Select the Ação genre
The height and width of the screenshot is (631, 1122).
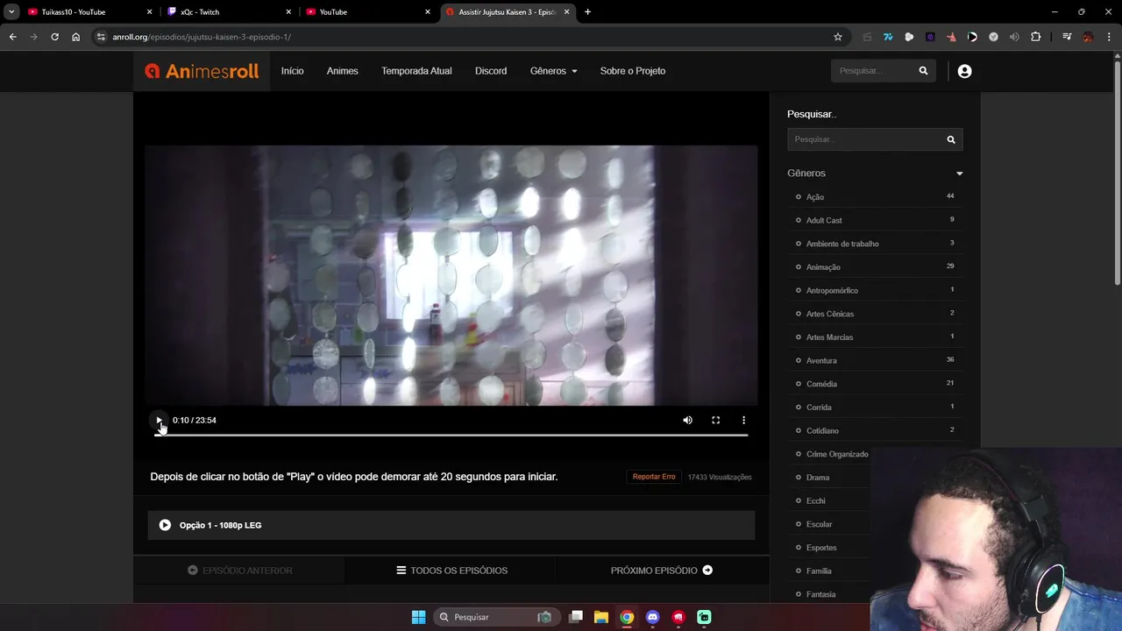815,197
